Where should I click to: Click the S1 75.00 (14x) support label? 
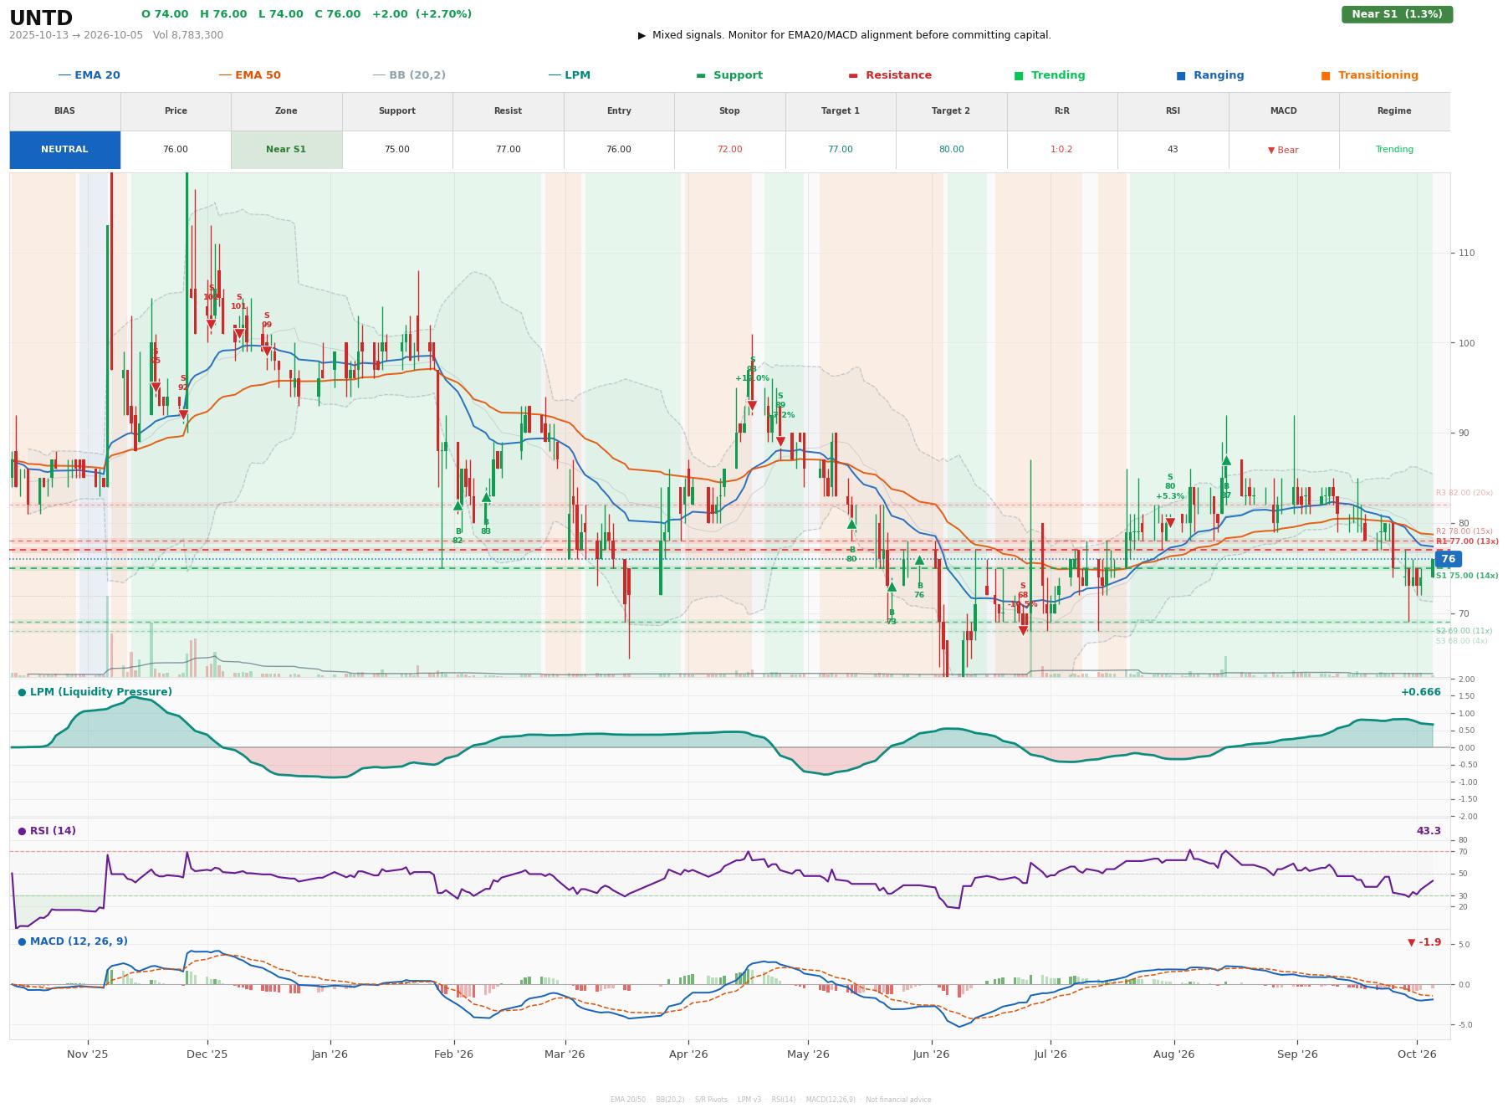tap(1467, 576)
